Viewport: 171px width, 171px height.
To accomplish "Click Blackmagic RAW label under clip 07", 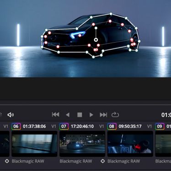I will (x=76, y=161).
